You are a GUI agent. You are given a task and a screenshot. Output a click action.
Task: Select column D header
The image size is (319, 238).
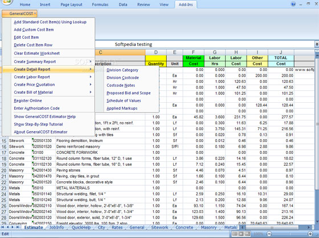pos(156,52)
